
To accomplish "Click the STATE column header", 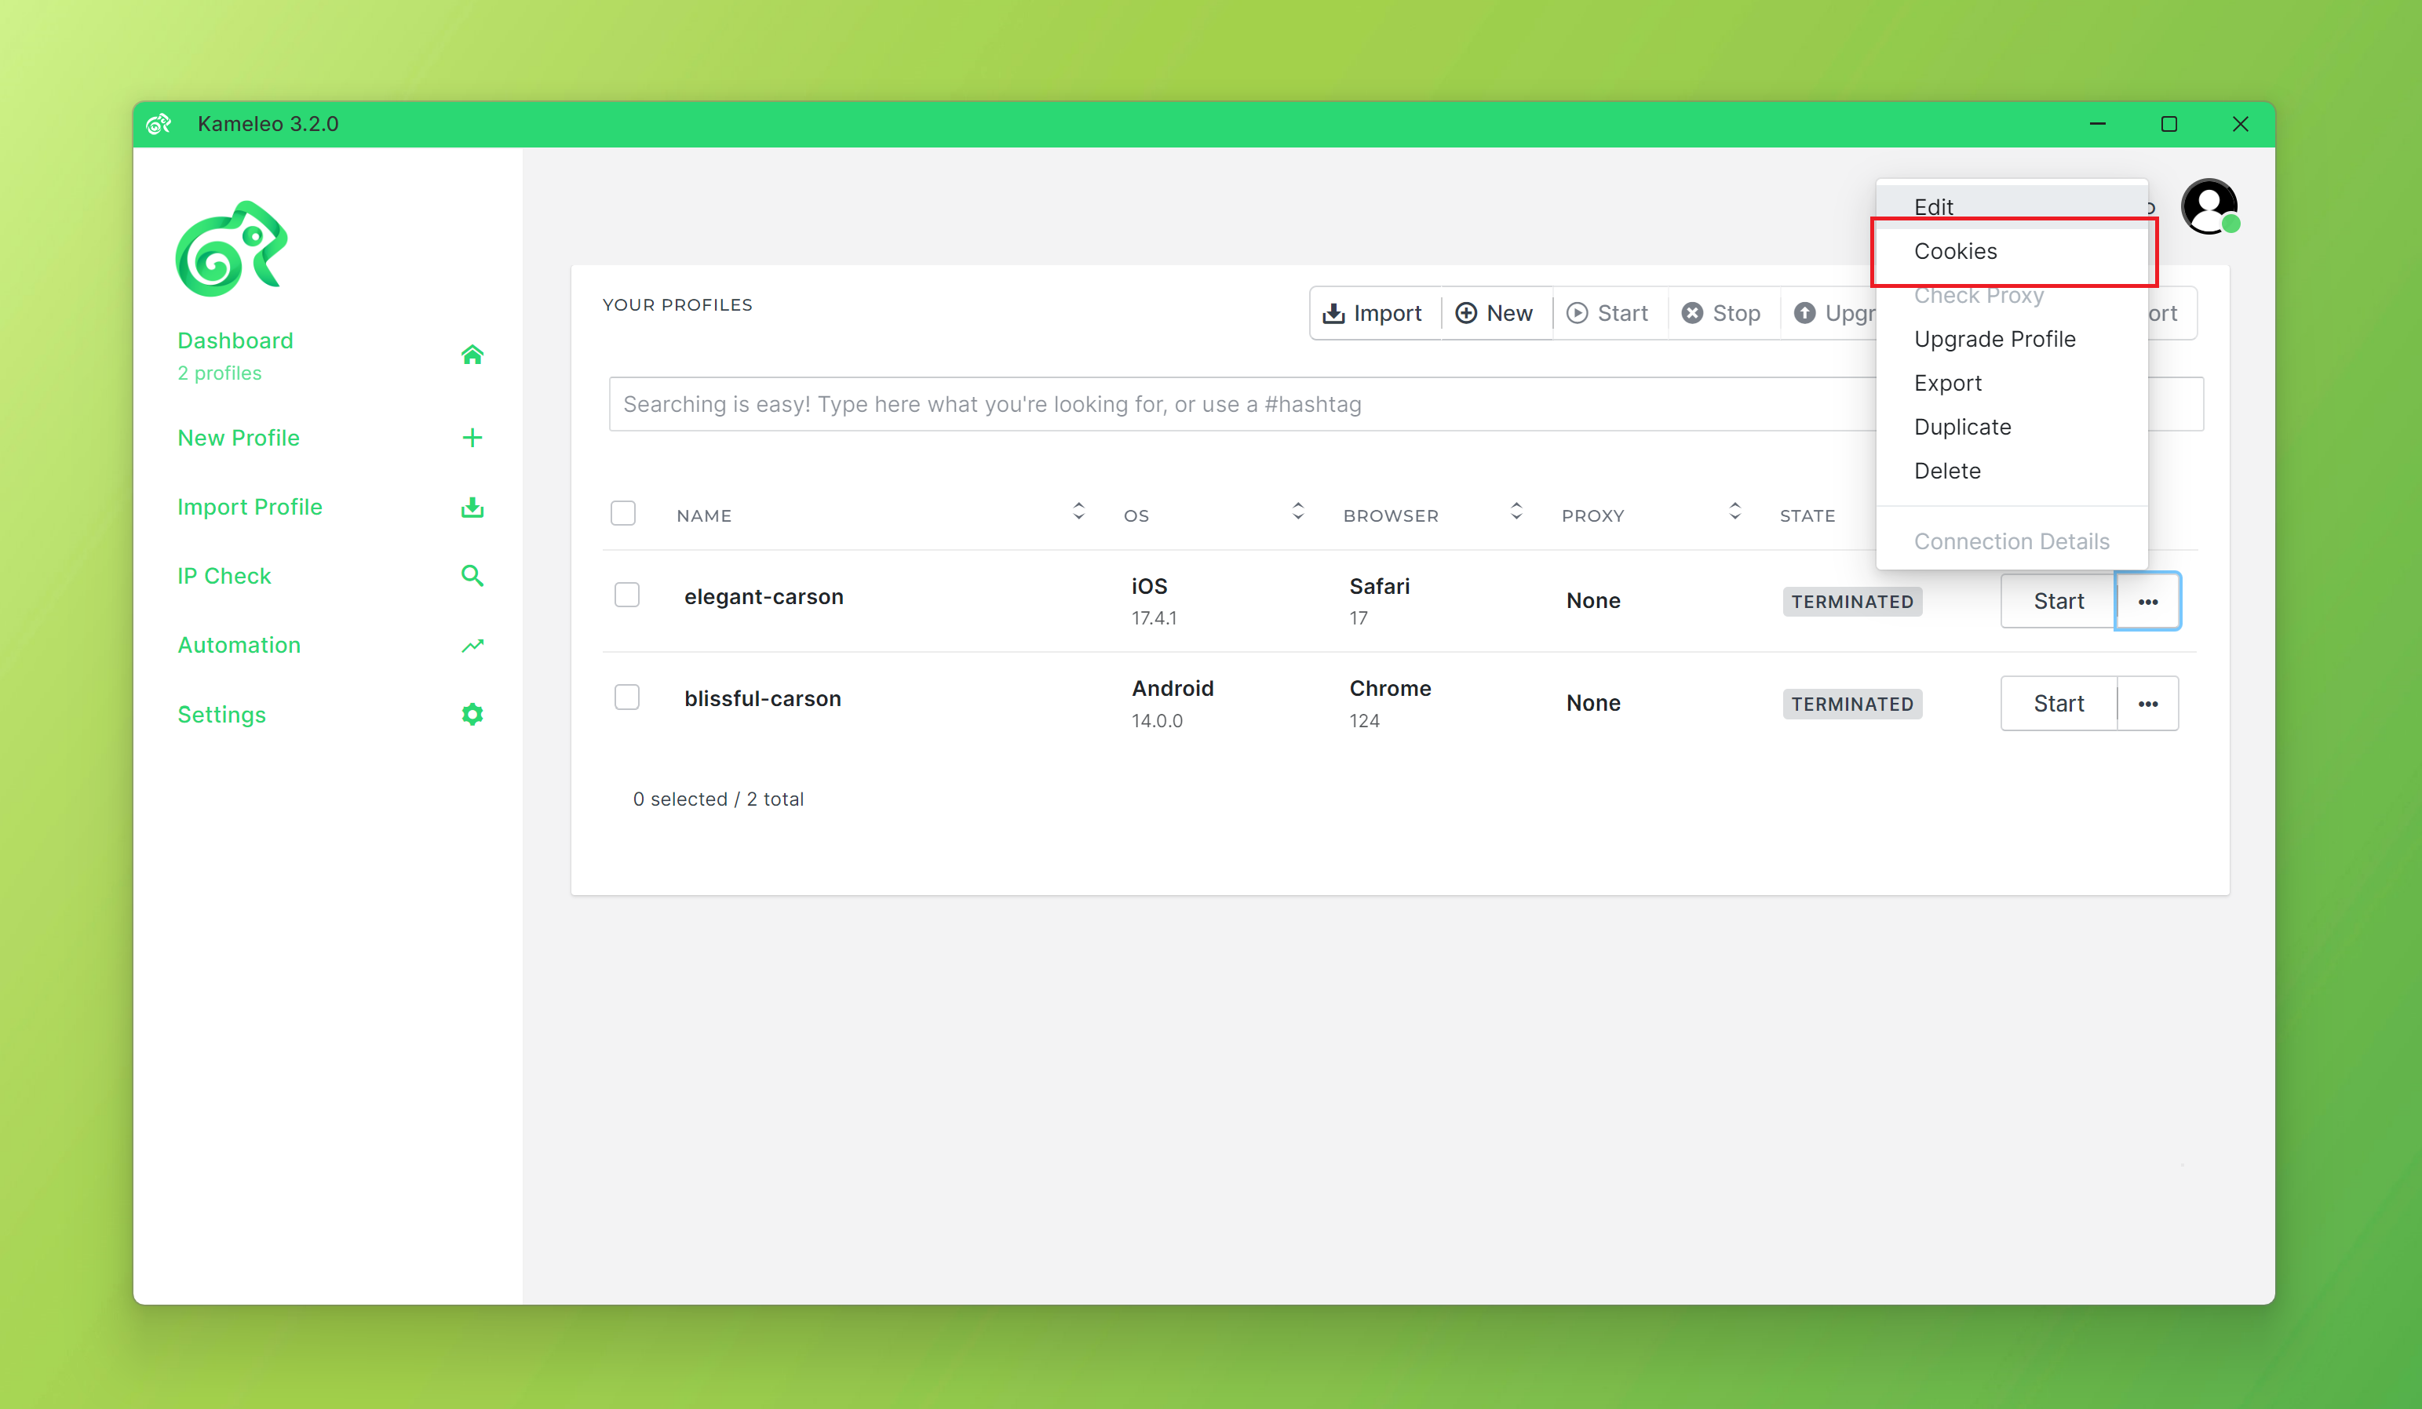I will click(x=1807, y=515).
